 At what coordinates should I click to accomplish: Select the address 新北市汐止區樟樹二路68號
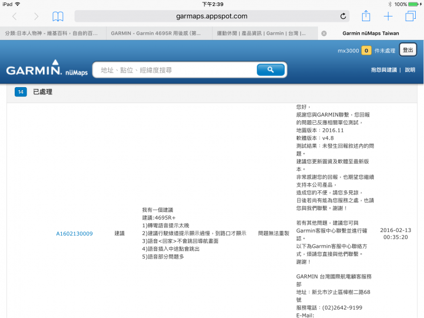click(333, 296)
